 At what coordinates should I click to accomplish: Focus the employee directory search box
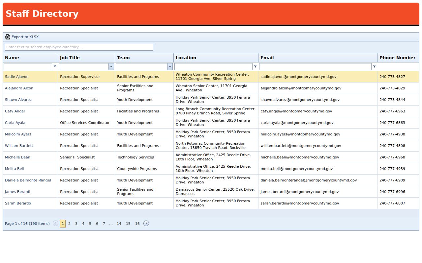pos(79,47)
